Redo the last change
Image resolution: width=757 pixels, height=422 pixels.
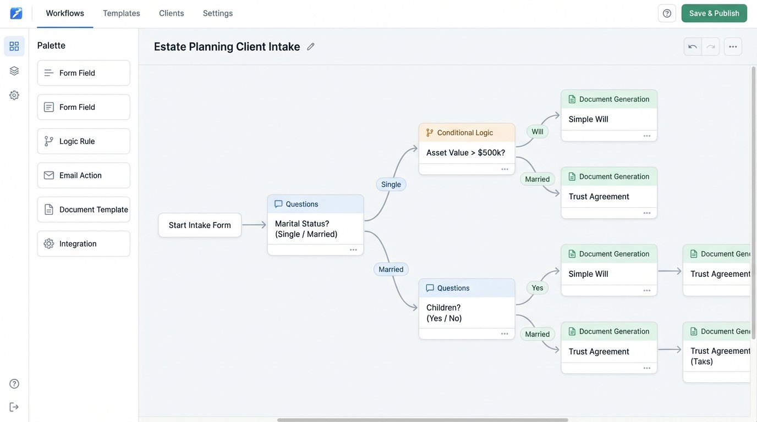pos(709,45)
